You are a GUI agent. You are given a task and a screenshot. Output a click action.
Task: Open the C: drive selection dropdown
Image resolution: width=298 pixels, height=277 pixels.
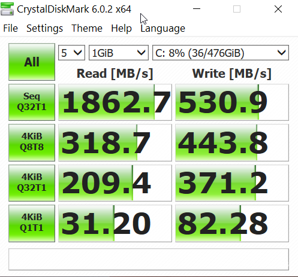pos(221,53)
